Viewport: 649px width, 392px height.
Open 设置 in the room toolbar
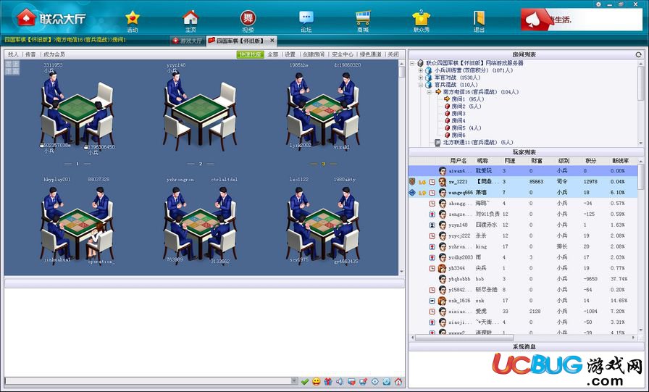click(290, 54)
